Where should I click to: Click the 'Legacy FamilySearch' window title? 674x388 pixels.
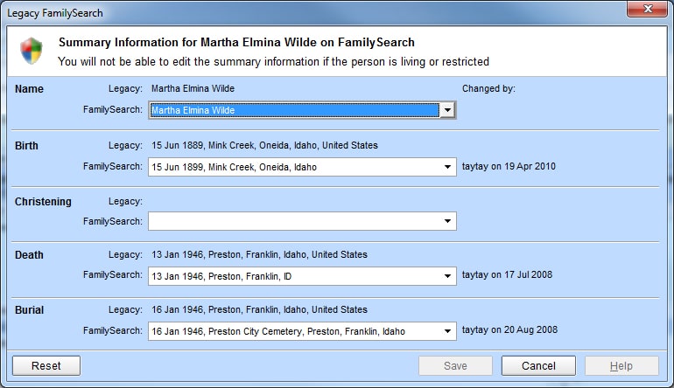[x=55, y=13]
